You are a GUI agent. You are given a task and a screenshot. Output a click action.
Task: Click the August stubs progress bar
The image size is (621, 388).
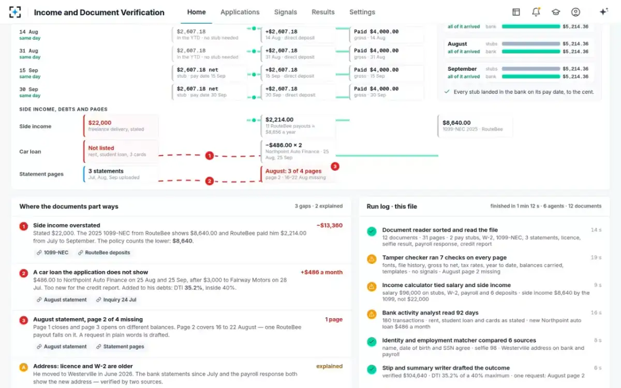(531, 44)
